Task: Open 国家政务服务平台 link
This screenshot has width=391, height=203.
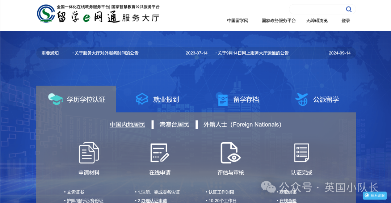Action: coord(278,21)
